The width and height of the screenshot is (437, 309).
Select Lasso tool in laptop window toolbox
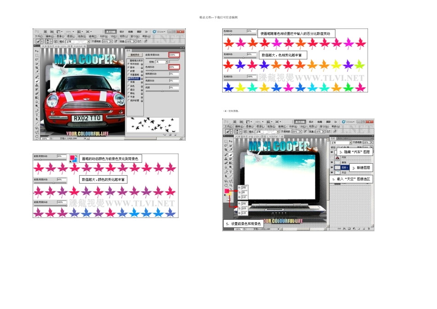[x=226, y=145]
